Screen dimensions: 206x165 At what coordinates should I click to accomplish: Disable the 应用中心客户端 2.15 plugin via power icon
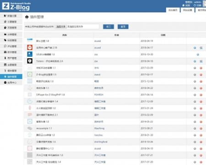[x=195, y=48]
